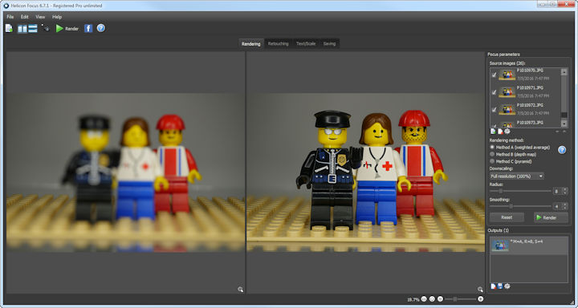Choose Method B (depth map)

513,154
